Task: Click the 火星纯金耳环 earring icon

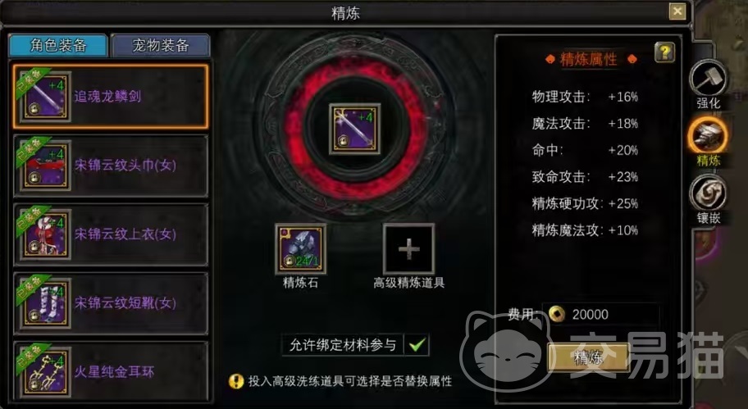Action: coord(46,372)
